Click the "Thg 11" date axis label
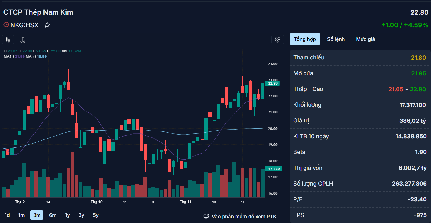The width and height of the screenshot is (431, 223). (186, 202)
